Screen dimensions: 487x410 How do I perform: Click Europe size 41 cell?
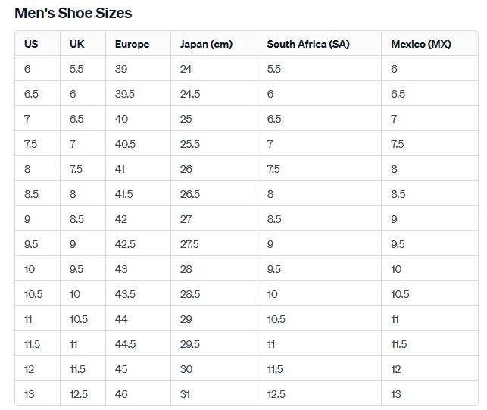coord(120,169)
